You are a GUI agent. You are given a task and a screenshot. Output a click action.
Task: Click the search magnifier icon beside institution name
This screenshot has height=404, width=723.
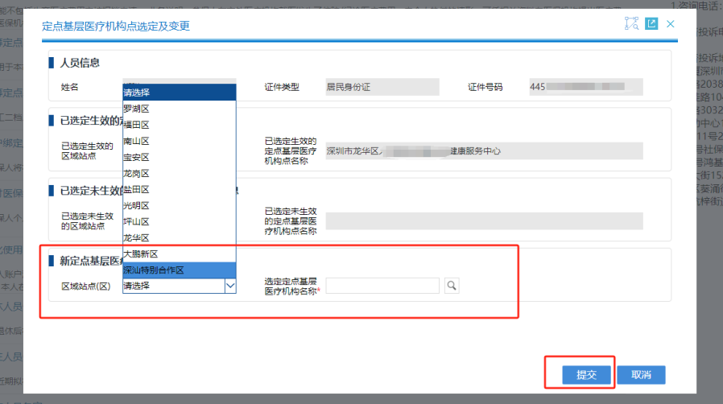point(452,286)
